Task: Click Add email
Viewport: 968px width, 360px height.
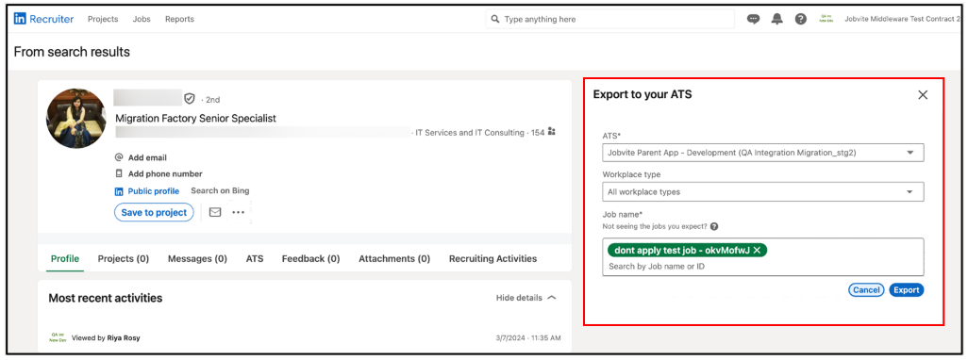Action: tap(147, 157)
